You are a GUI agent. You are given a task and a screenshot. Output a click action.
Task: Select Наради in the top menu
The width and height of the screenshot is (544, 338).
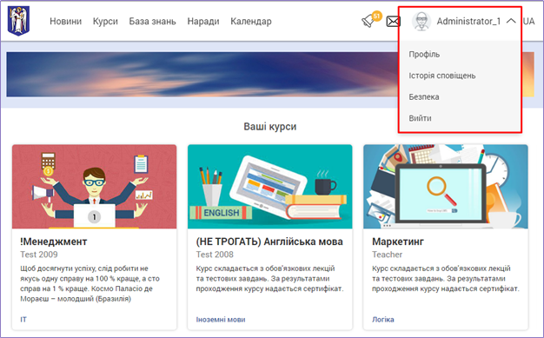(x=203, y=22)
